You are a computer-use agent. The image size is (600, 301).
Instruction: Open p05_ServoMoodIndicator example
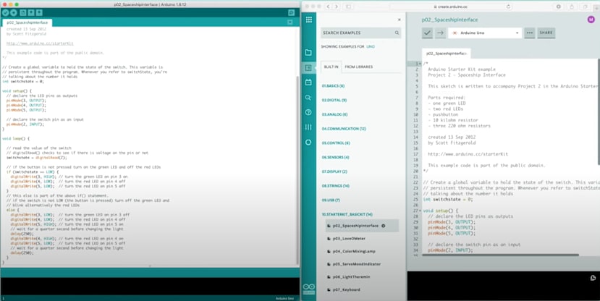(x=356, y=264)
